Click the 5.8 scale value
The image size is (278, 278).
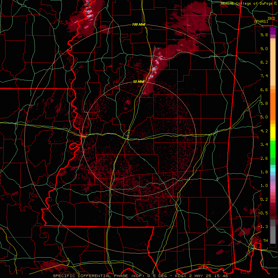264,103
